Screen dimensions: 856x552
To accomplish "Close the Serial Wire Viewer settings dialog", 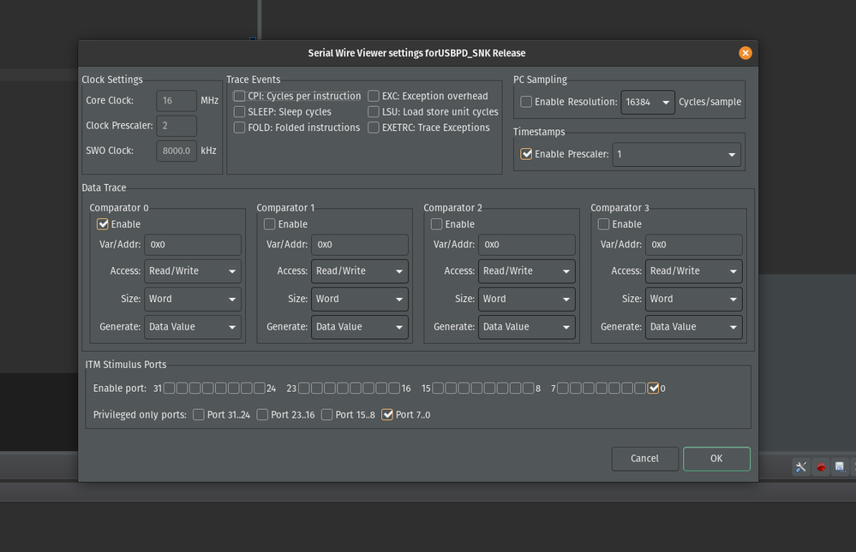I will coord(745,53).
